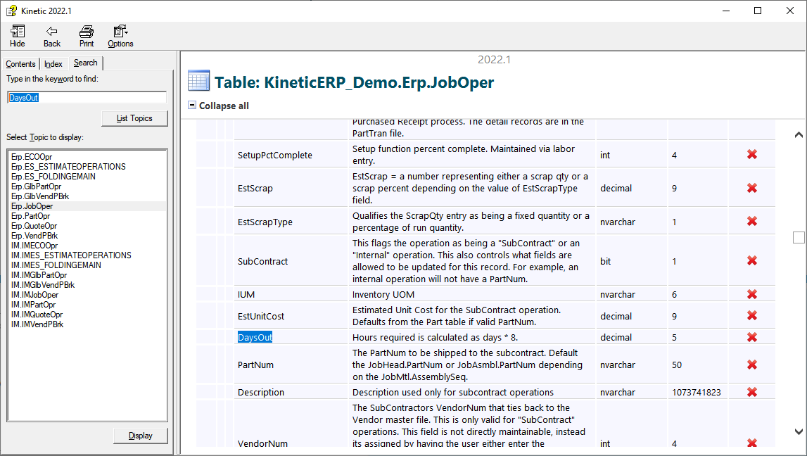Click red X icon in SubContract row
The width and height of the screenshot is (807, 456).
click(x=752, y=261)
